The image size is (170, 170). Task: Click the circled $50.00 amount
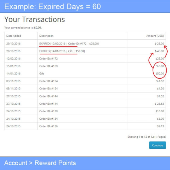click(x=160, y=73)
